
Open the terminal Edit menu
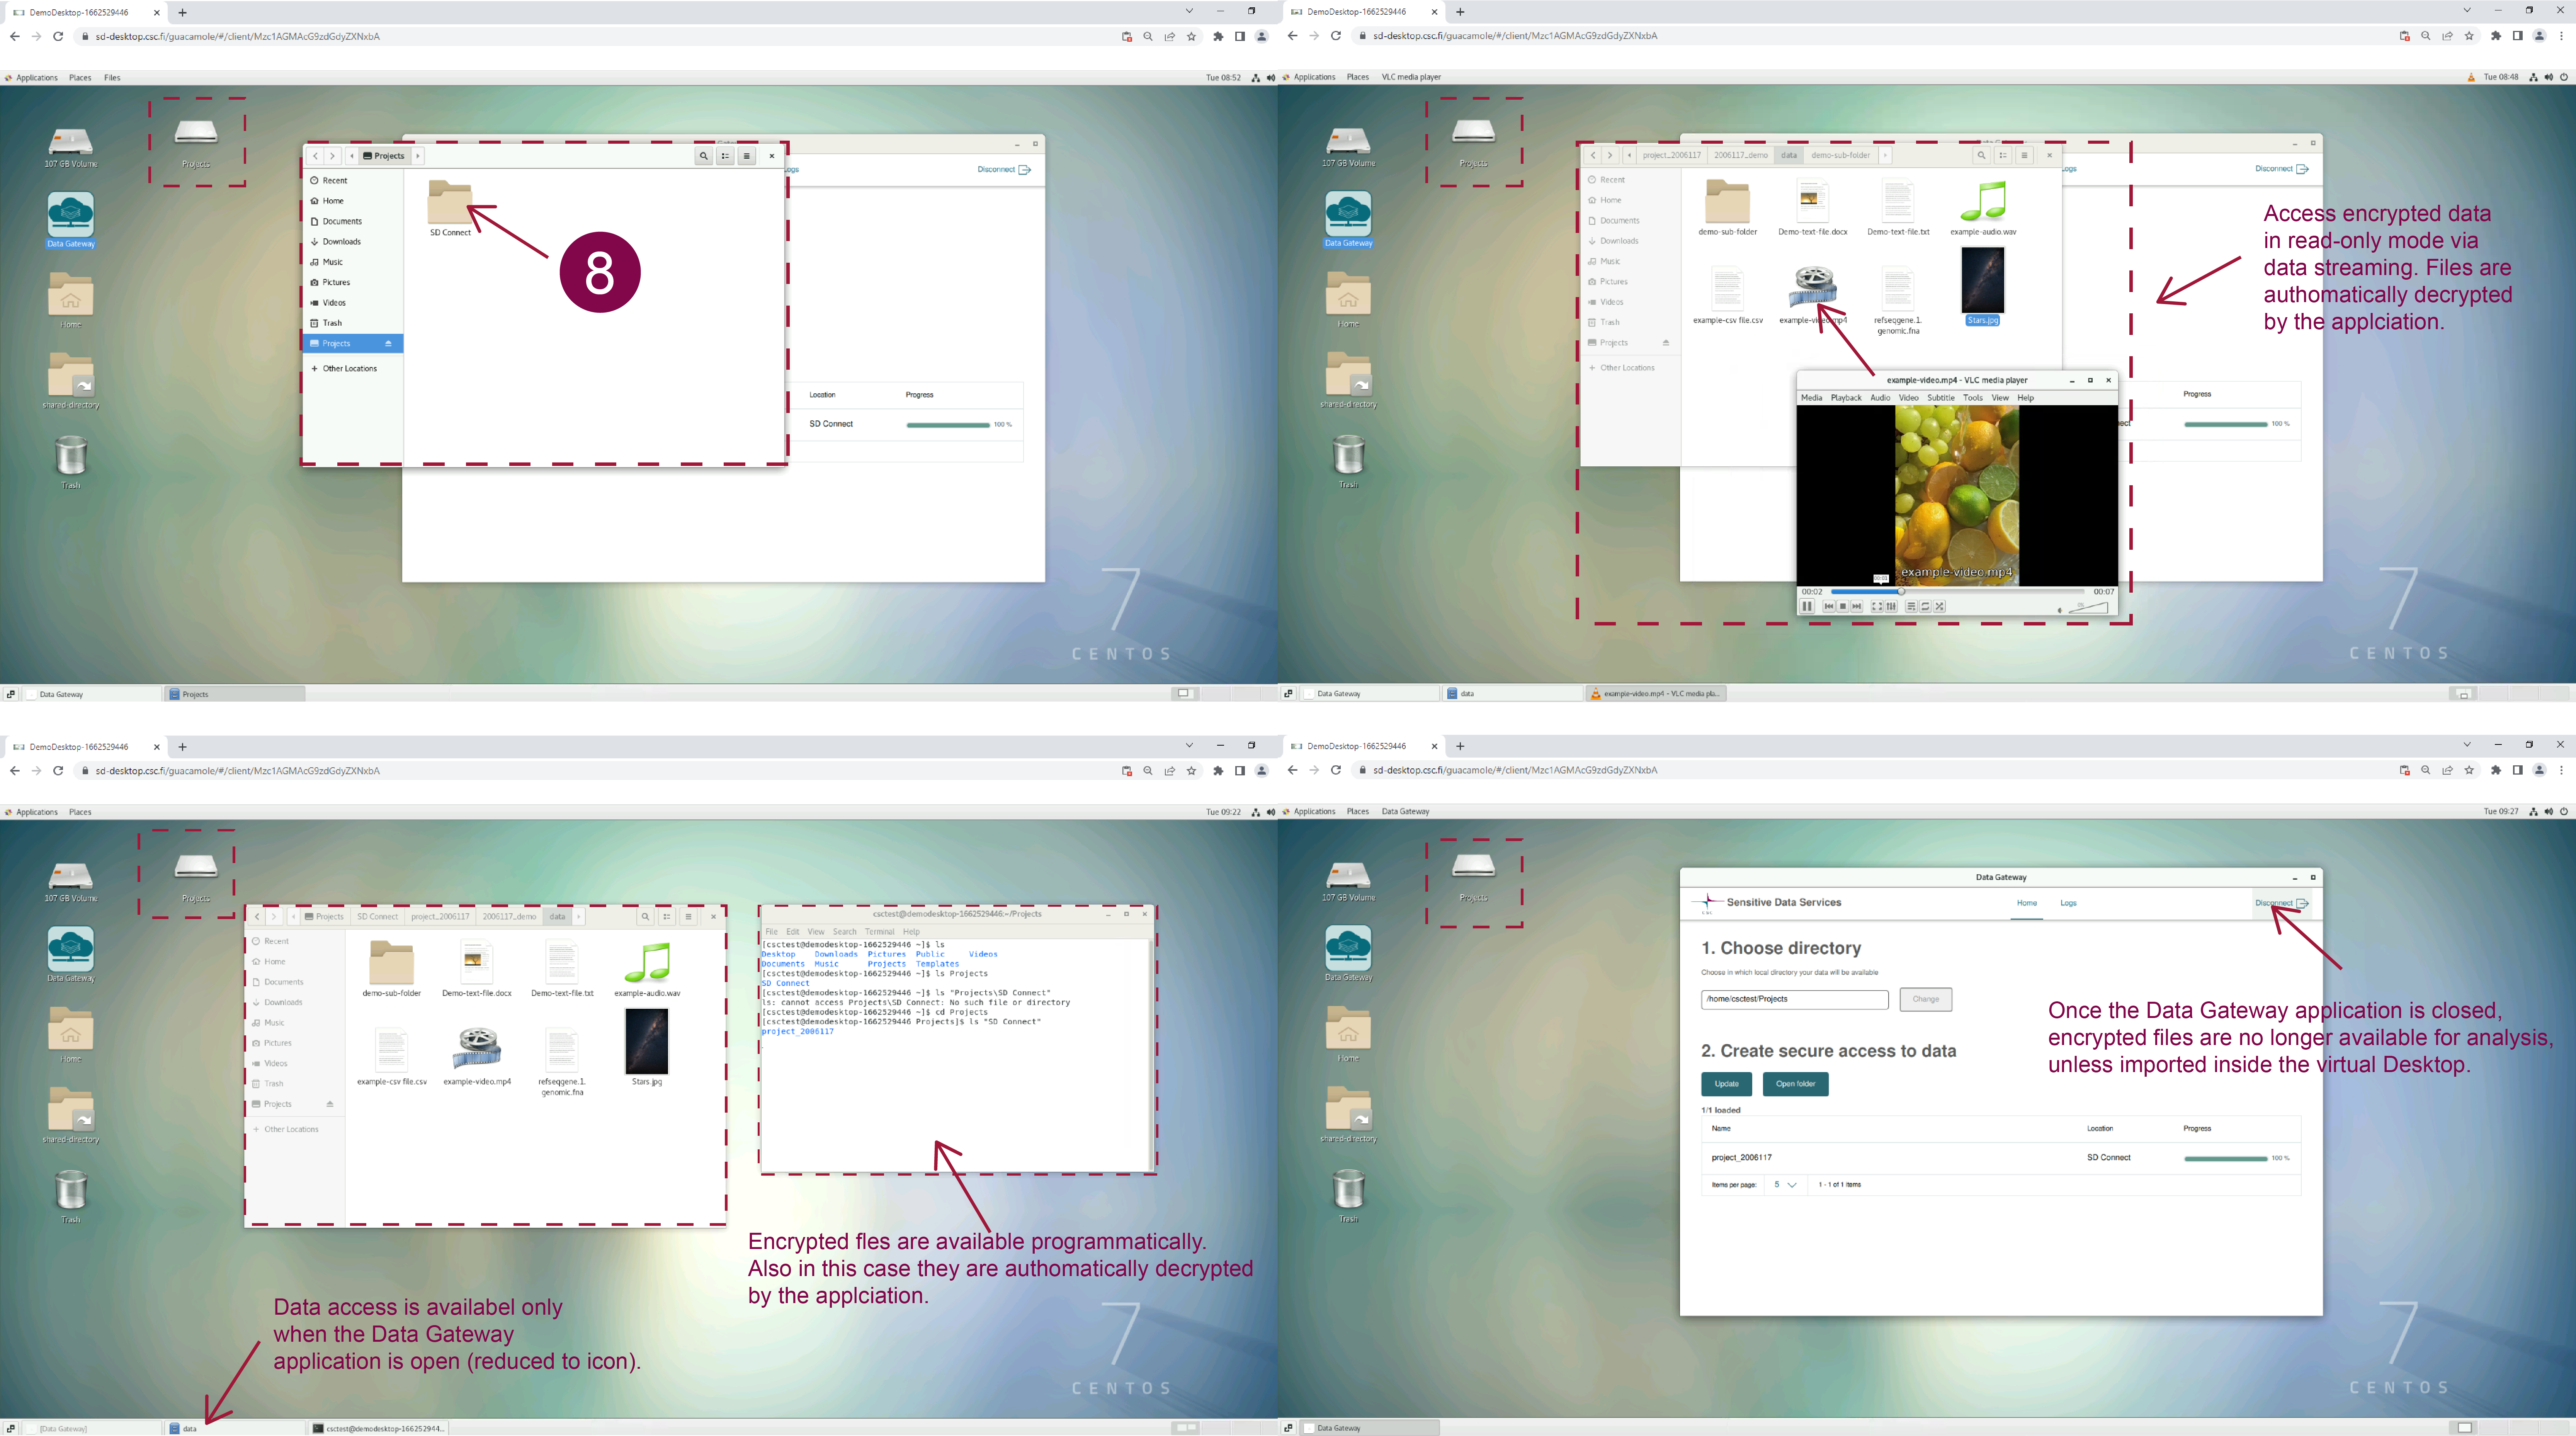[792, 932]
